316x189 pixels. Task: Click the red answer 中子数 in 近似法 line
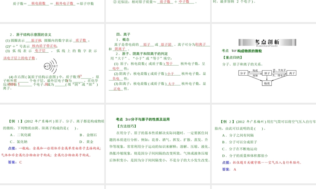coord(184,2)
